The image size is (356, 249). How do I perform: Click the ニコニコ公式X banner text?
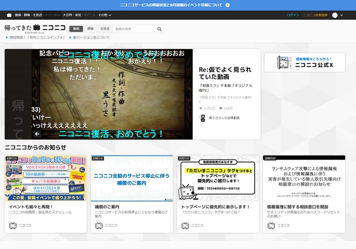pyautogui.click(x=314, y=65)
